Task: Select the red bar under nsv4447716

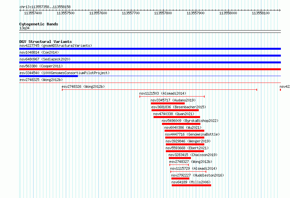Action: [x=185, y=138]
